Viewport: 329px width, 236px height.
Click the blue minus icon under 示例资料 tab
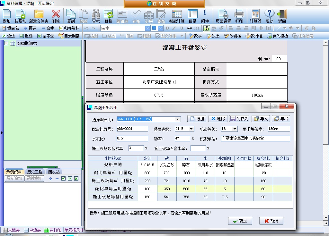[x=57, y=179]
